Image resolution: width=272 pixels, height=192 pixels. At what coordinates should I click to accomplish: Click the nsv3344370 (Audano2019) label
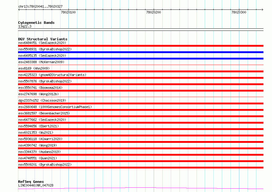(39, 152)
